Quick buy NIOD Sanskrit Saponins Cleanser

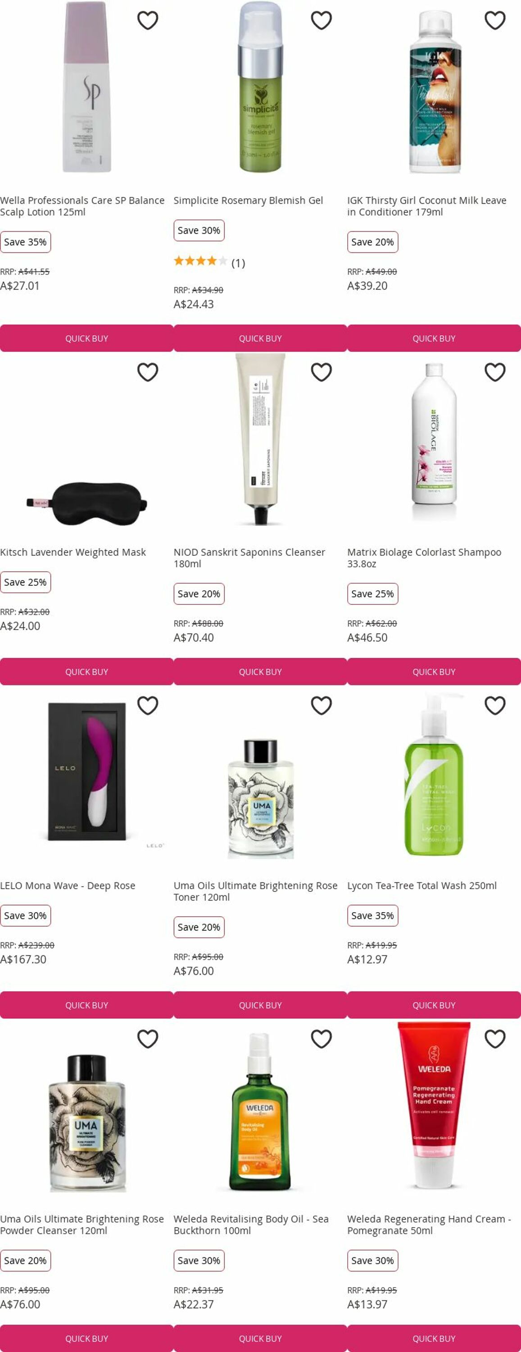260,672
